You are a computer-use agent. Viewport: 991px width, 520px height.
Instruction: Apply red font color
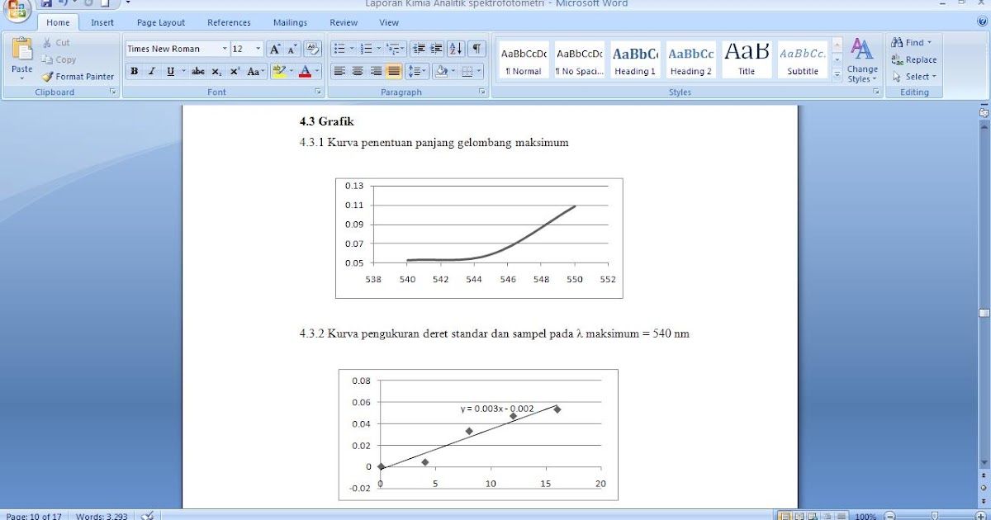305,72
